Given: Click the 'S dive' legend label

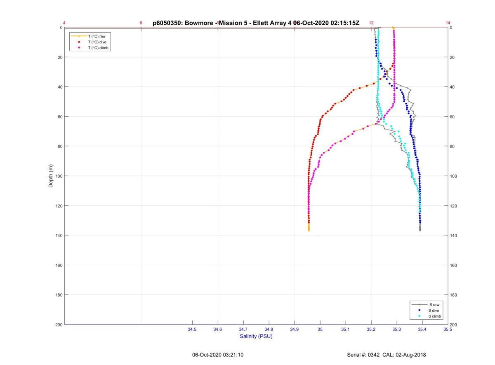Looking at the screenshot, I should [434, 310].
